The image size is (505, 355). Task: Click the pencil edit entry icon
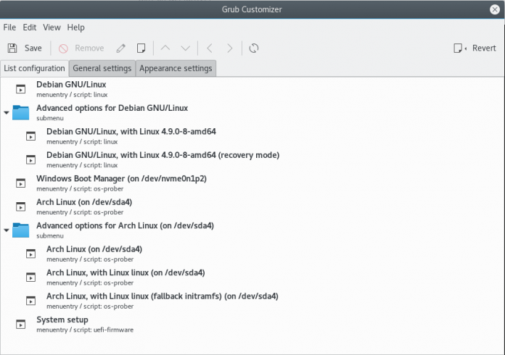pos(120,49)
